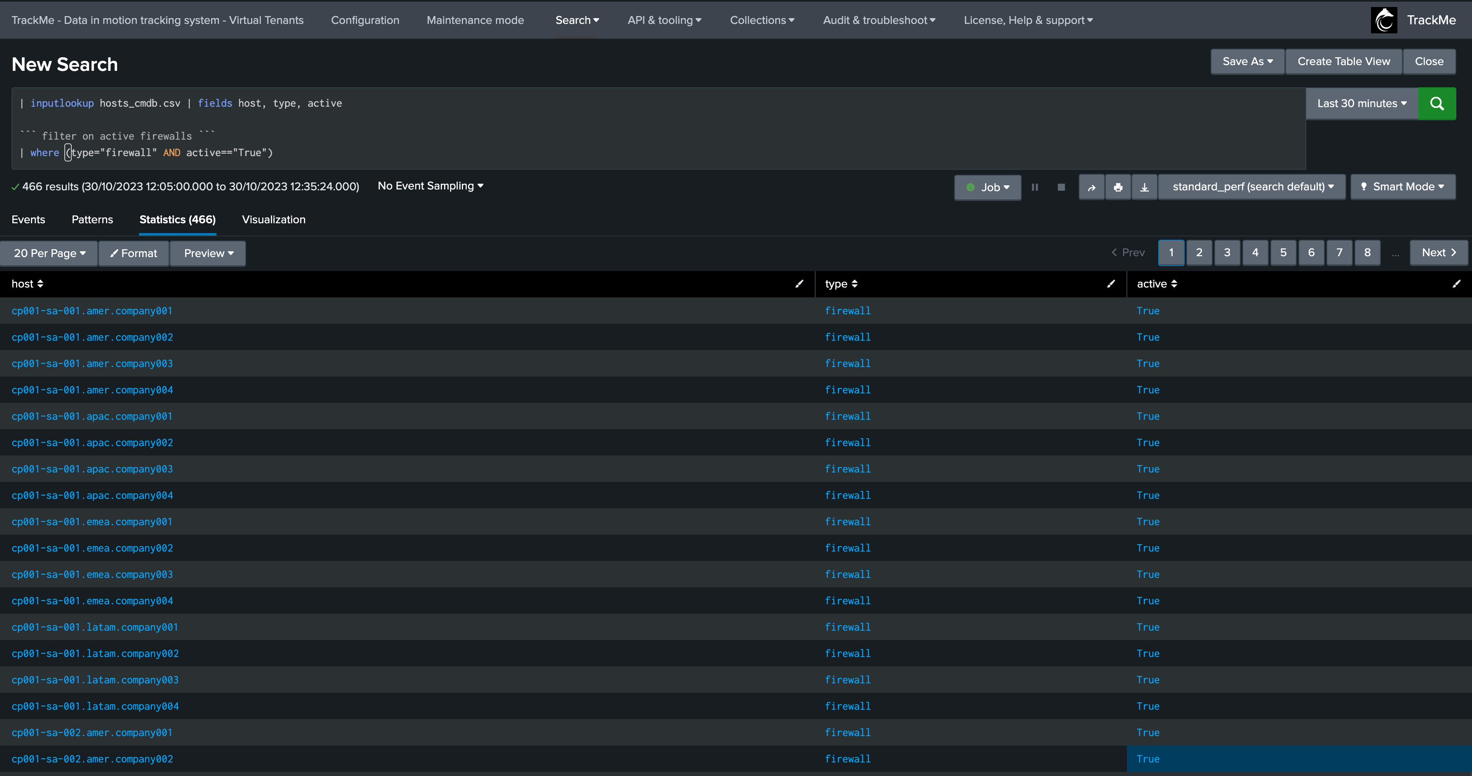Switch to the Visualization tab
This screenshot has width=1472, height=776.
pyautogui.click(x=274, y=220)
